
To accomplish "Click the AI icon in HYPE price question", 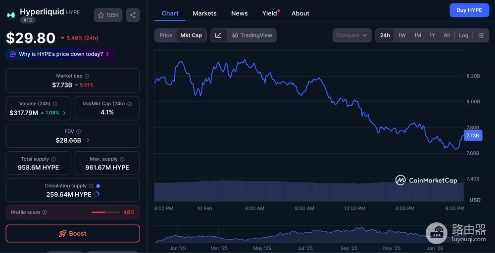I will [13, 54].
